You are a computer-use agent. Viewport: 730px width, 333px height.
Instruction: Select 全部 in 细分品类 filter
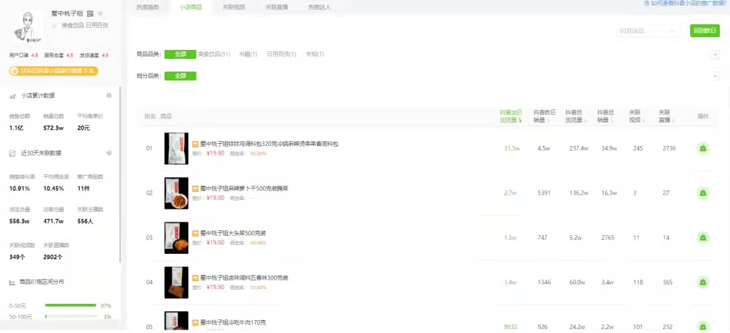[x=180, y=76]
